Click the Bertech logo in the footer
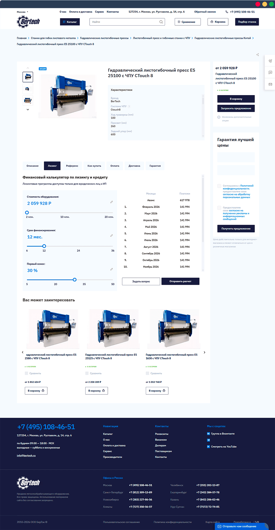This screenshot has width=275, height=530. [x=28, y=483]
